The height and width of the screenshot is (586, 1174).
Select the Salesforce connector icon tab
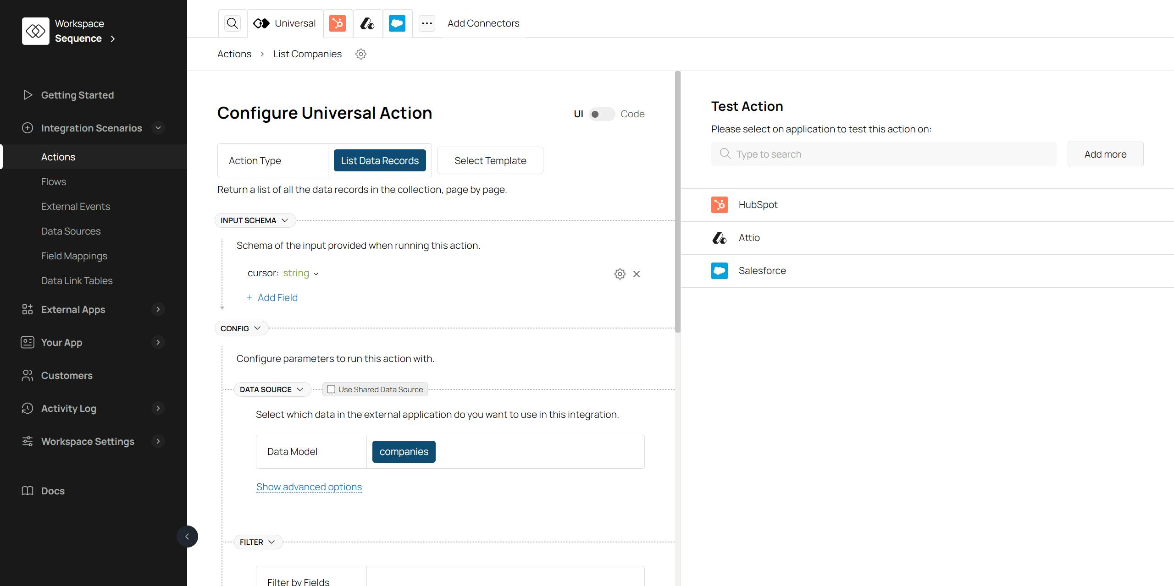[397, 23]
